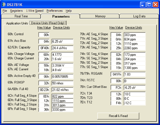
Task: Click the SE Seg_4 Slope 173 ppm field
Action: coord(135,54)
